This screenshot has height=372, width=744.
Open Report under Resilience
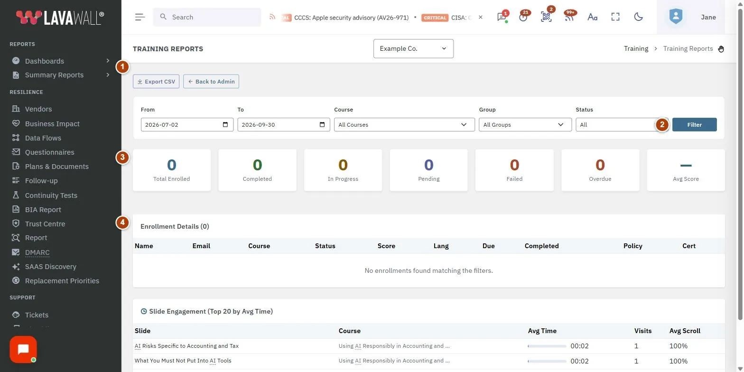[36, 238]
